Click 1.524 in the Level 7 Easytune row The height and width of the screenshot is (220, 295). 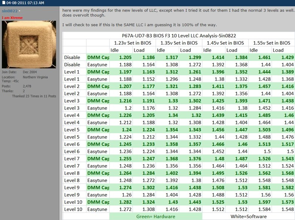pos(287,166)
